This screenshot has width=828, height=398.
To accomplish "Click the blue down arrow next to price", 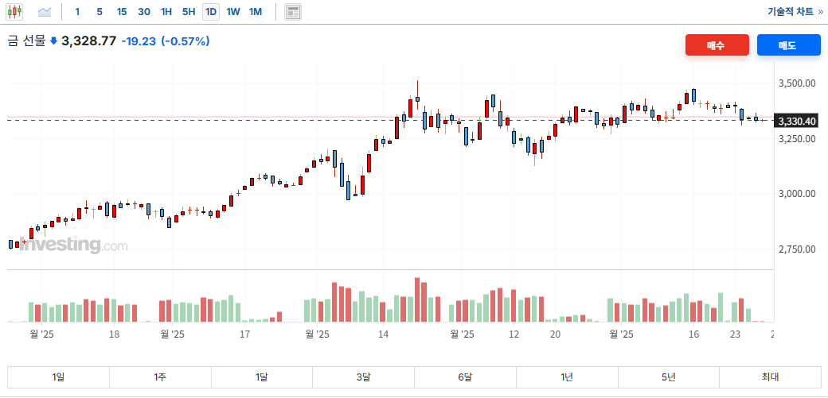I will (x=53, y=41).
